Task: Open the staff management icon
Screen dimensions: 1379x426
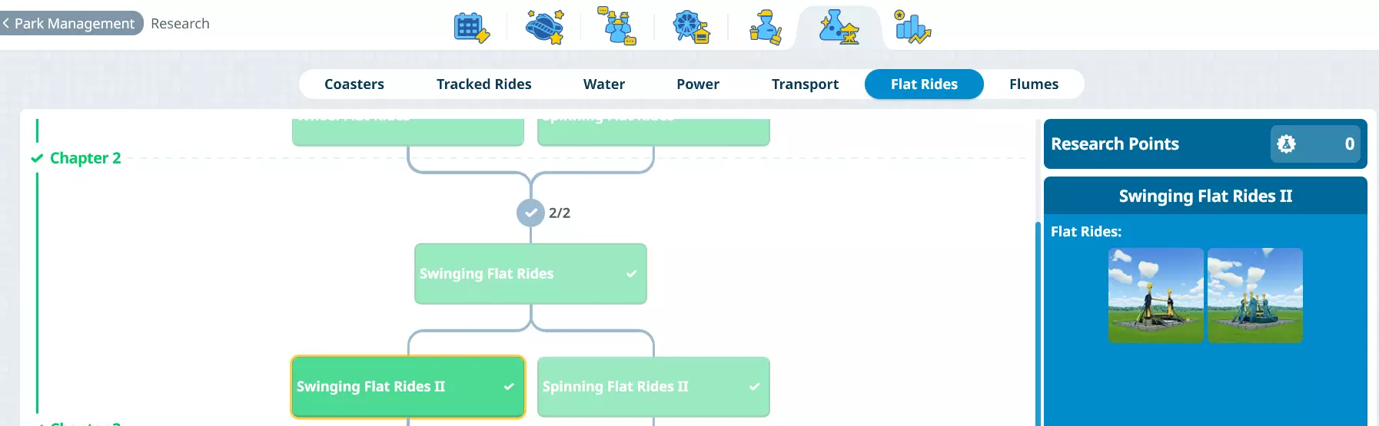Action: click(x=765, y=27)
